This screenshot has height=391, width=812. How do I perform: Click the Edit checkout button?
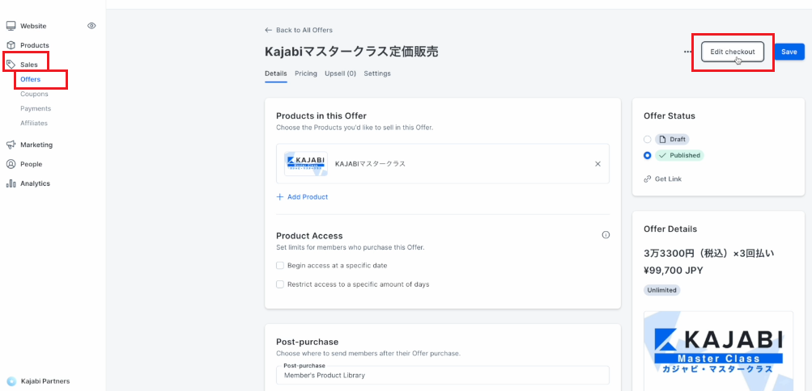[x=732, y=52]
